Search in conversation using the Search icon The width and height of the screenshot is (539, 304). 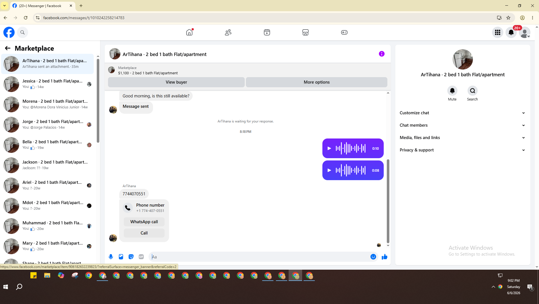pyautogui.click(x=473, y=91)
